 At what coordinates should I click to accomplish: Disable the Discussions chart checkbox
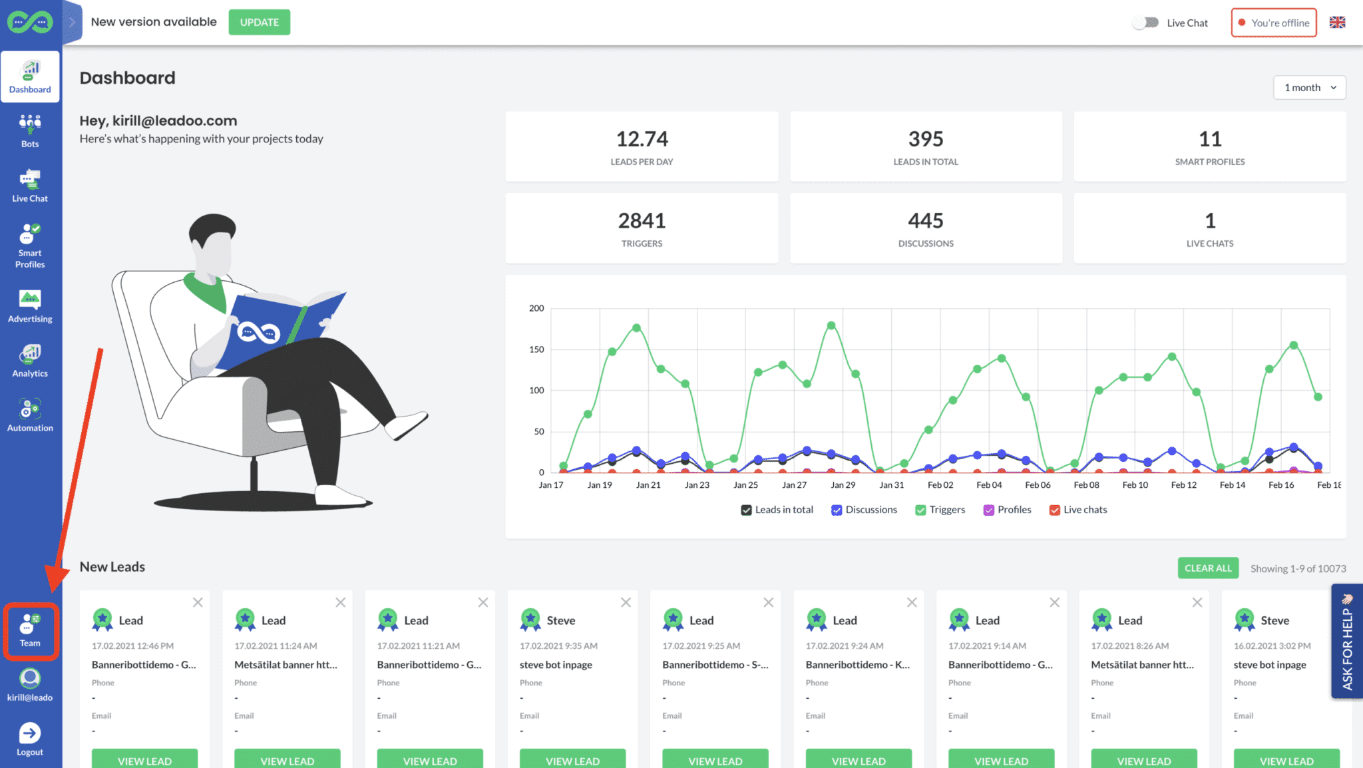click(x=837, y=510)
